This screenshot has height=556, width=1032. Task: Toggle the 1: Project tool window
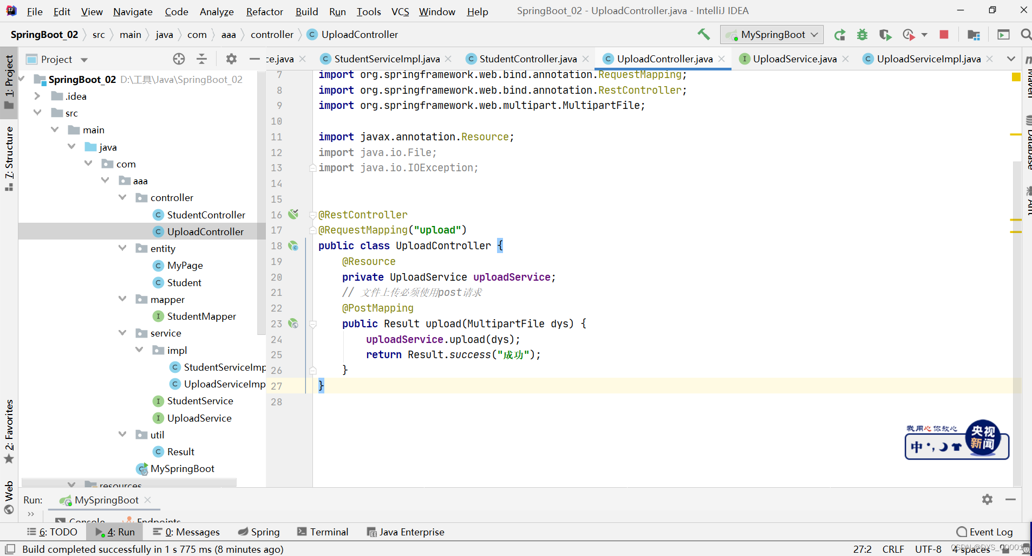(9, 82)
